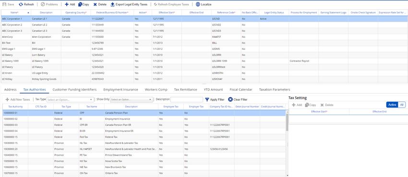Switch to Fiscal Calendar tab
408x177 pixels.
(x=241, y=89)
